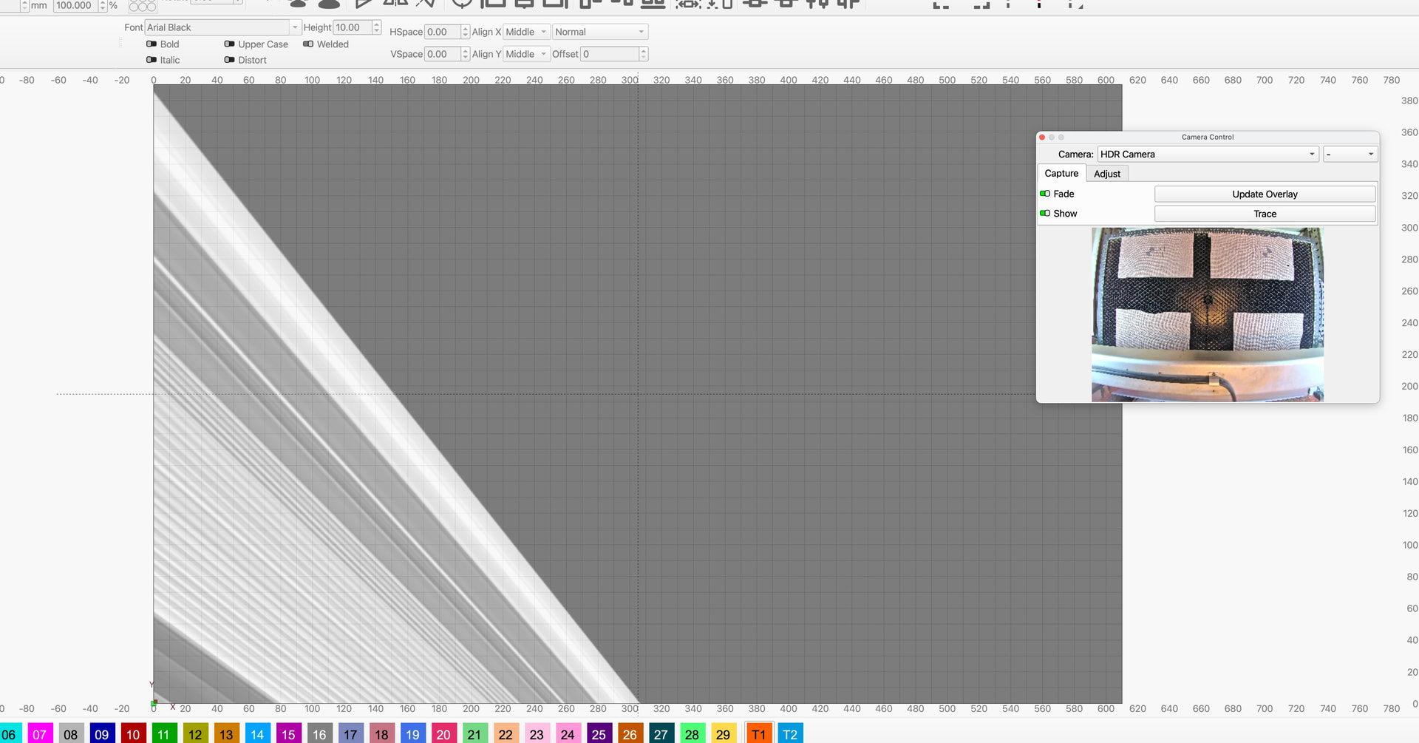
Task: Select the Capture tab
Action: click(x=1061, y=174)
